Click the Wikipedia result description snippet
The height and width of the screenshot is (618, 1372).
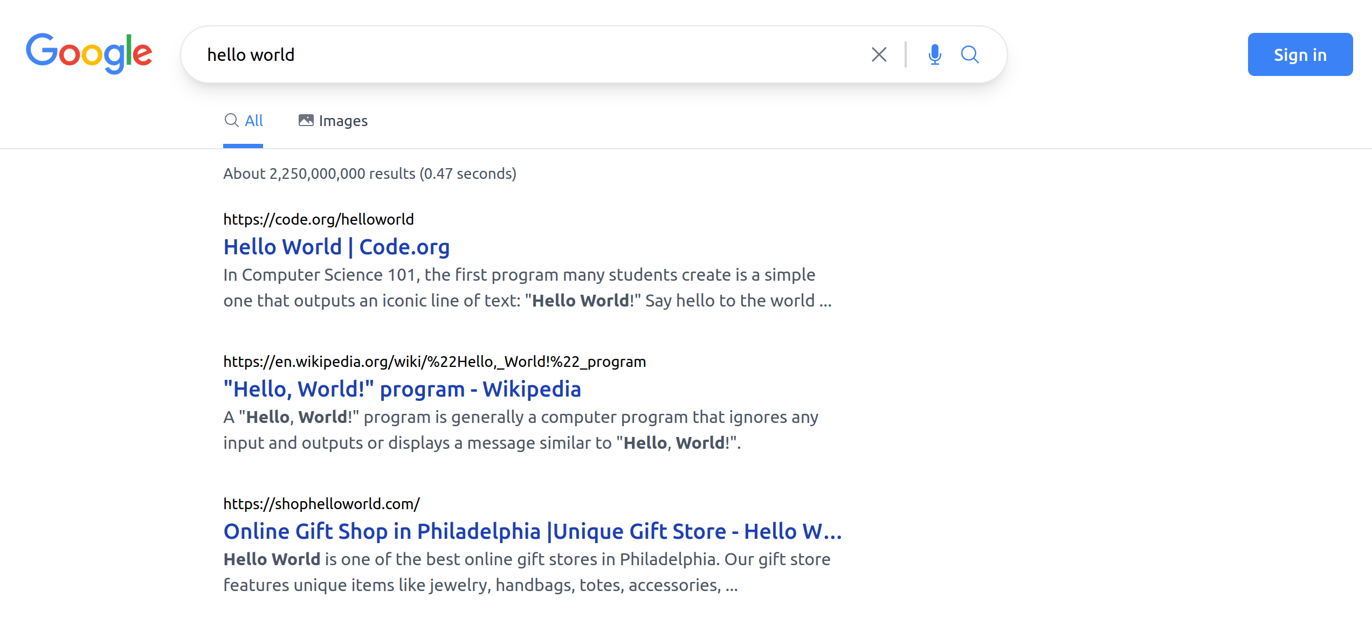tap(521, 430)
